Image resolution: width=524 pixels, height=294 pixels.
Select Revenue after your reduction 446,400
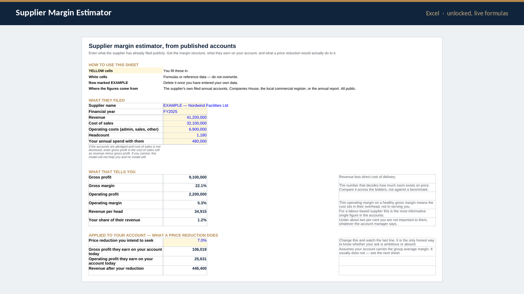coord(185,270)
